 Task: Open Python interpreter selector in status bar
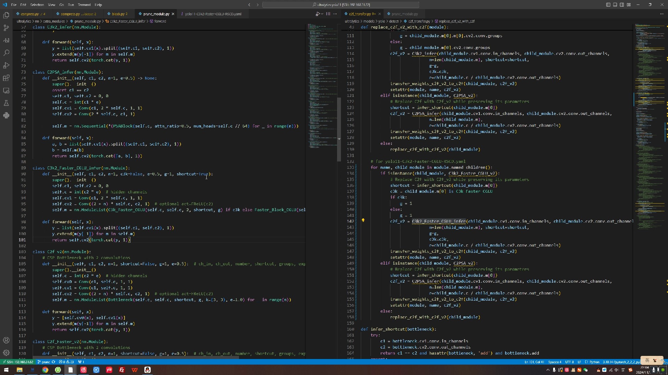coord(621,362)
